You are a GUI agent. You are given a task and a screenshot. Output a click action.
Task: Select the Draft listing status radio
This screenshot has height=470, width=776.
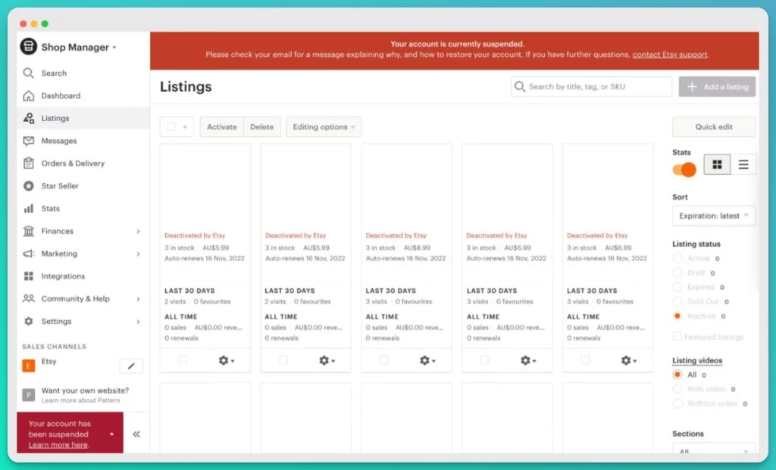pos(677,272)
